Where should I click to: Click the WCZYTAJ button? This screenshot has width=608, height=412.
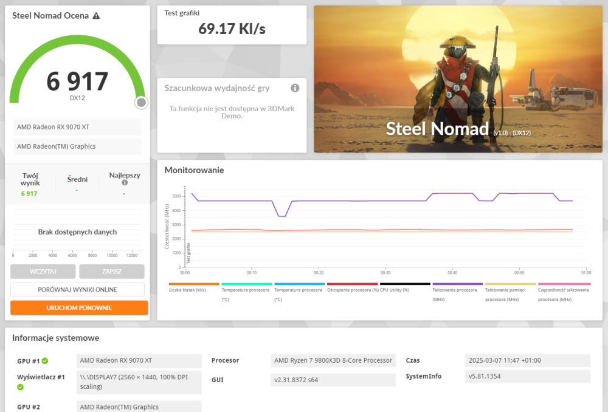point(43,272)
